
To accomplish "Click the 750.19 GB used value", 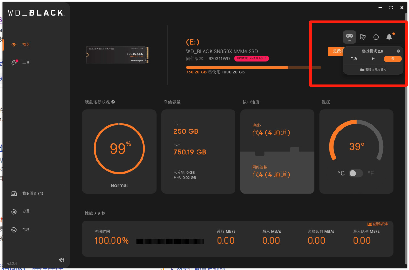I will (190, 152).
